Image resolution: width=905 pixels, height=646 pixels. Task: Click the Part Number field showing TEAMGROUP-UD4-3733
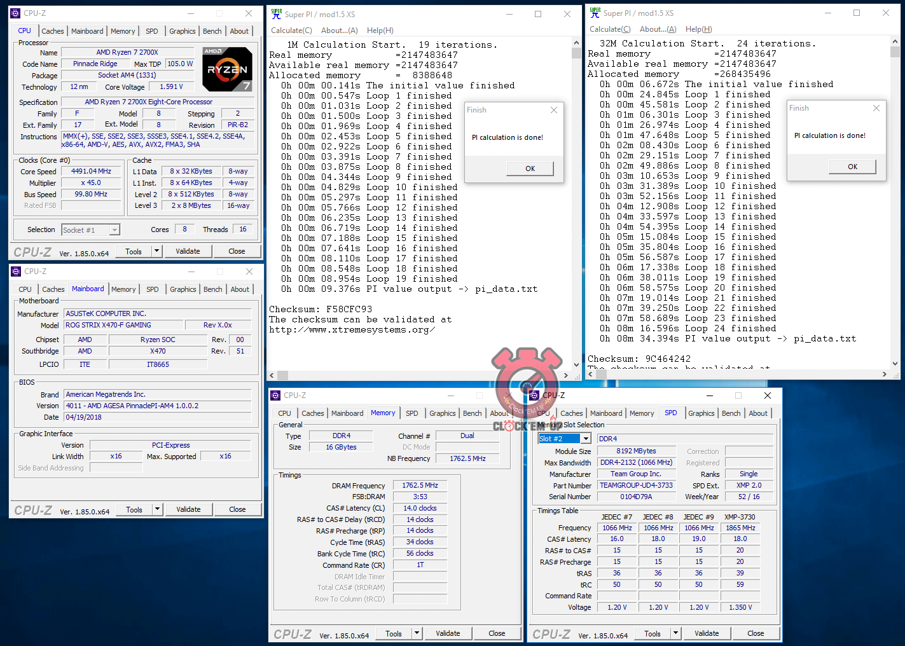pyautogui.click(x=636, y=485)
